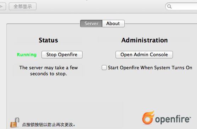Click the forward navigation arrow button
The height and width of the screenshot is (129, 197).
click(2, 6)
